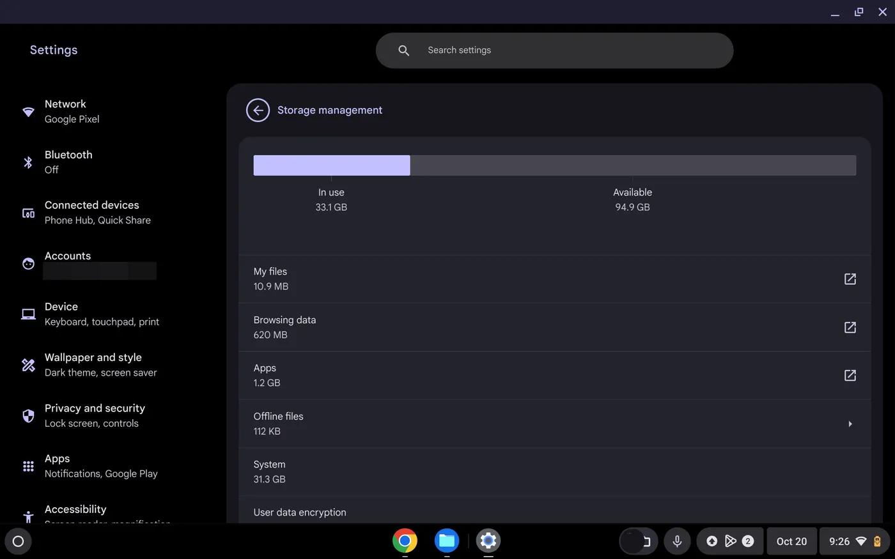Open the upload notification tray icon
The width and height of the screenshot is (895, 559).
712,541
